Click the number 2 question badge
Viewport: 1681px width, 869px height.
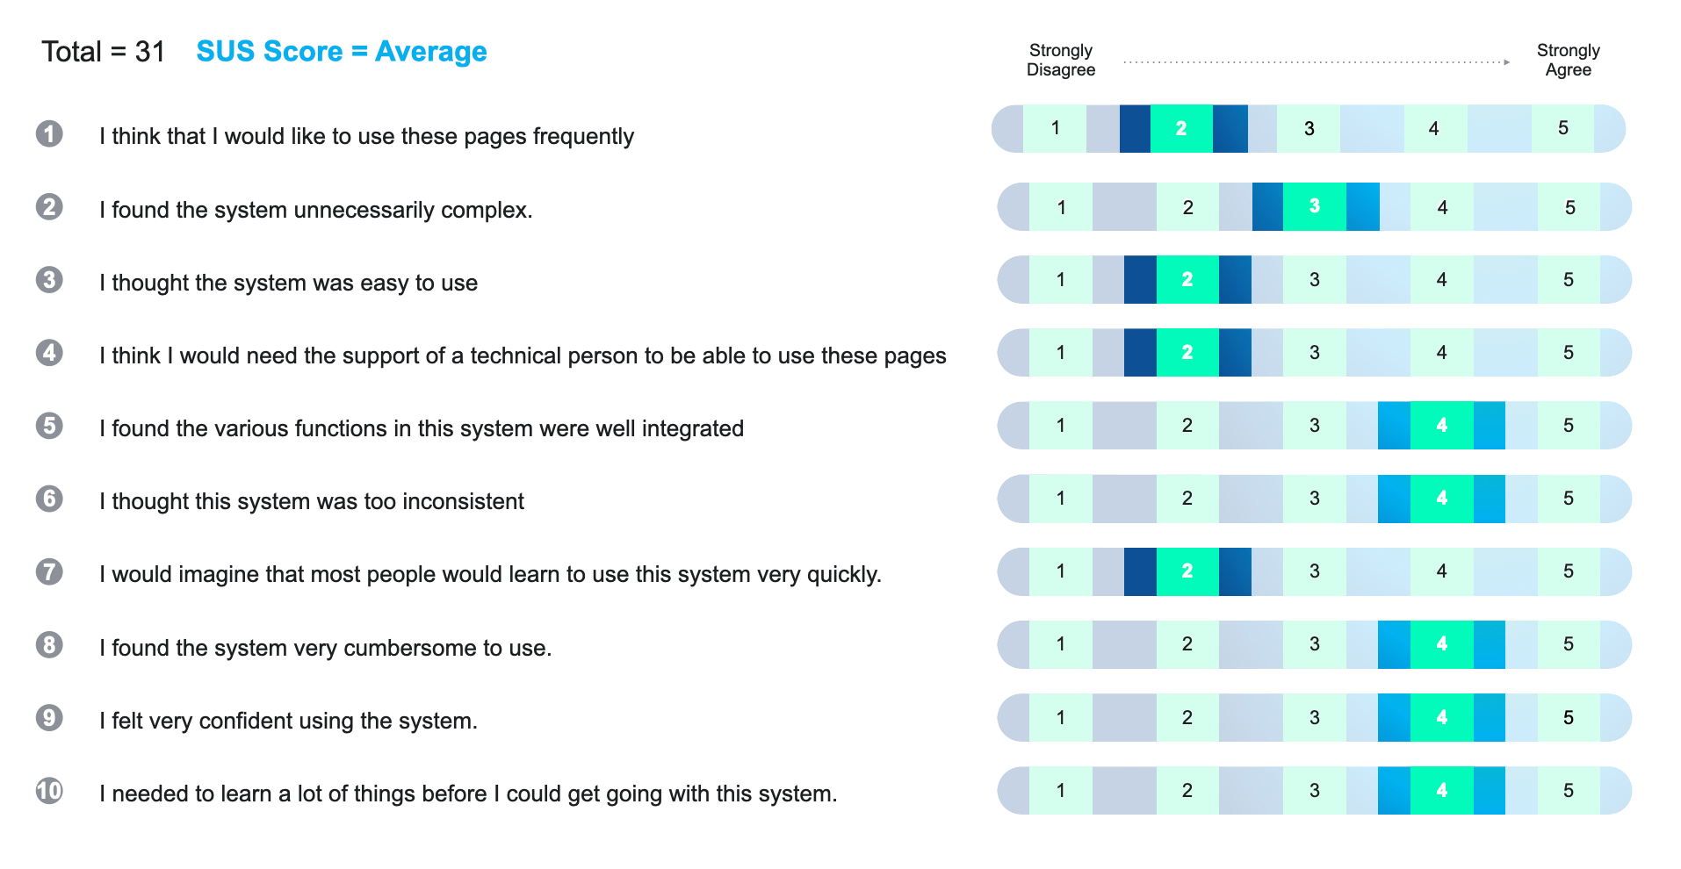click(x=49, y=207)
